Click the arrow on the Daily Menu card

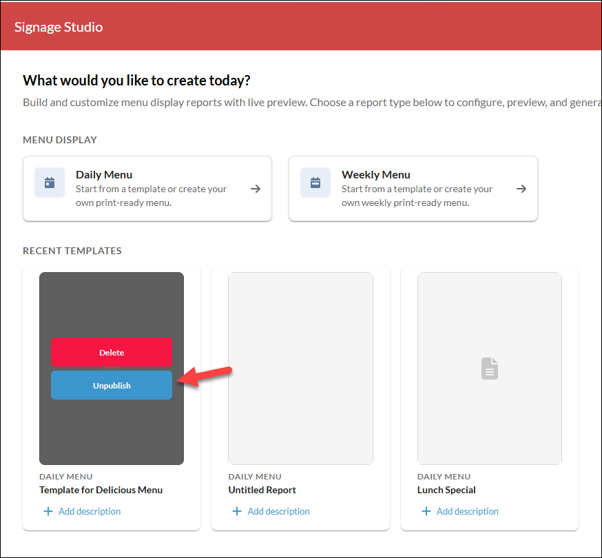pos(256,189)
